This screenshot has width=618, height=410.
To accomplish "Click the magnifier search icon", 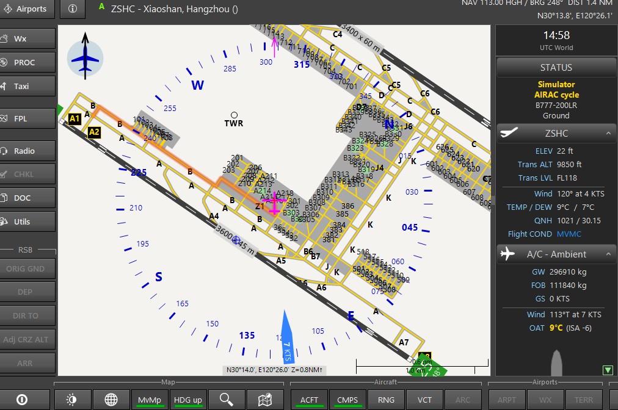I will [x=227, y=400].
